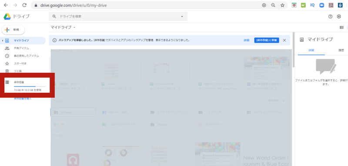Open the X-Change folder
The width and height of the screenshot is (348, 166).
point(73,112)
